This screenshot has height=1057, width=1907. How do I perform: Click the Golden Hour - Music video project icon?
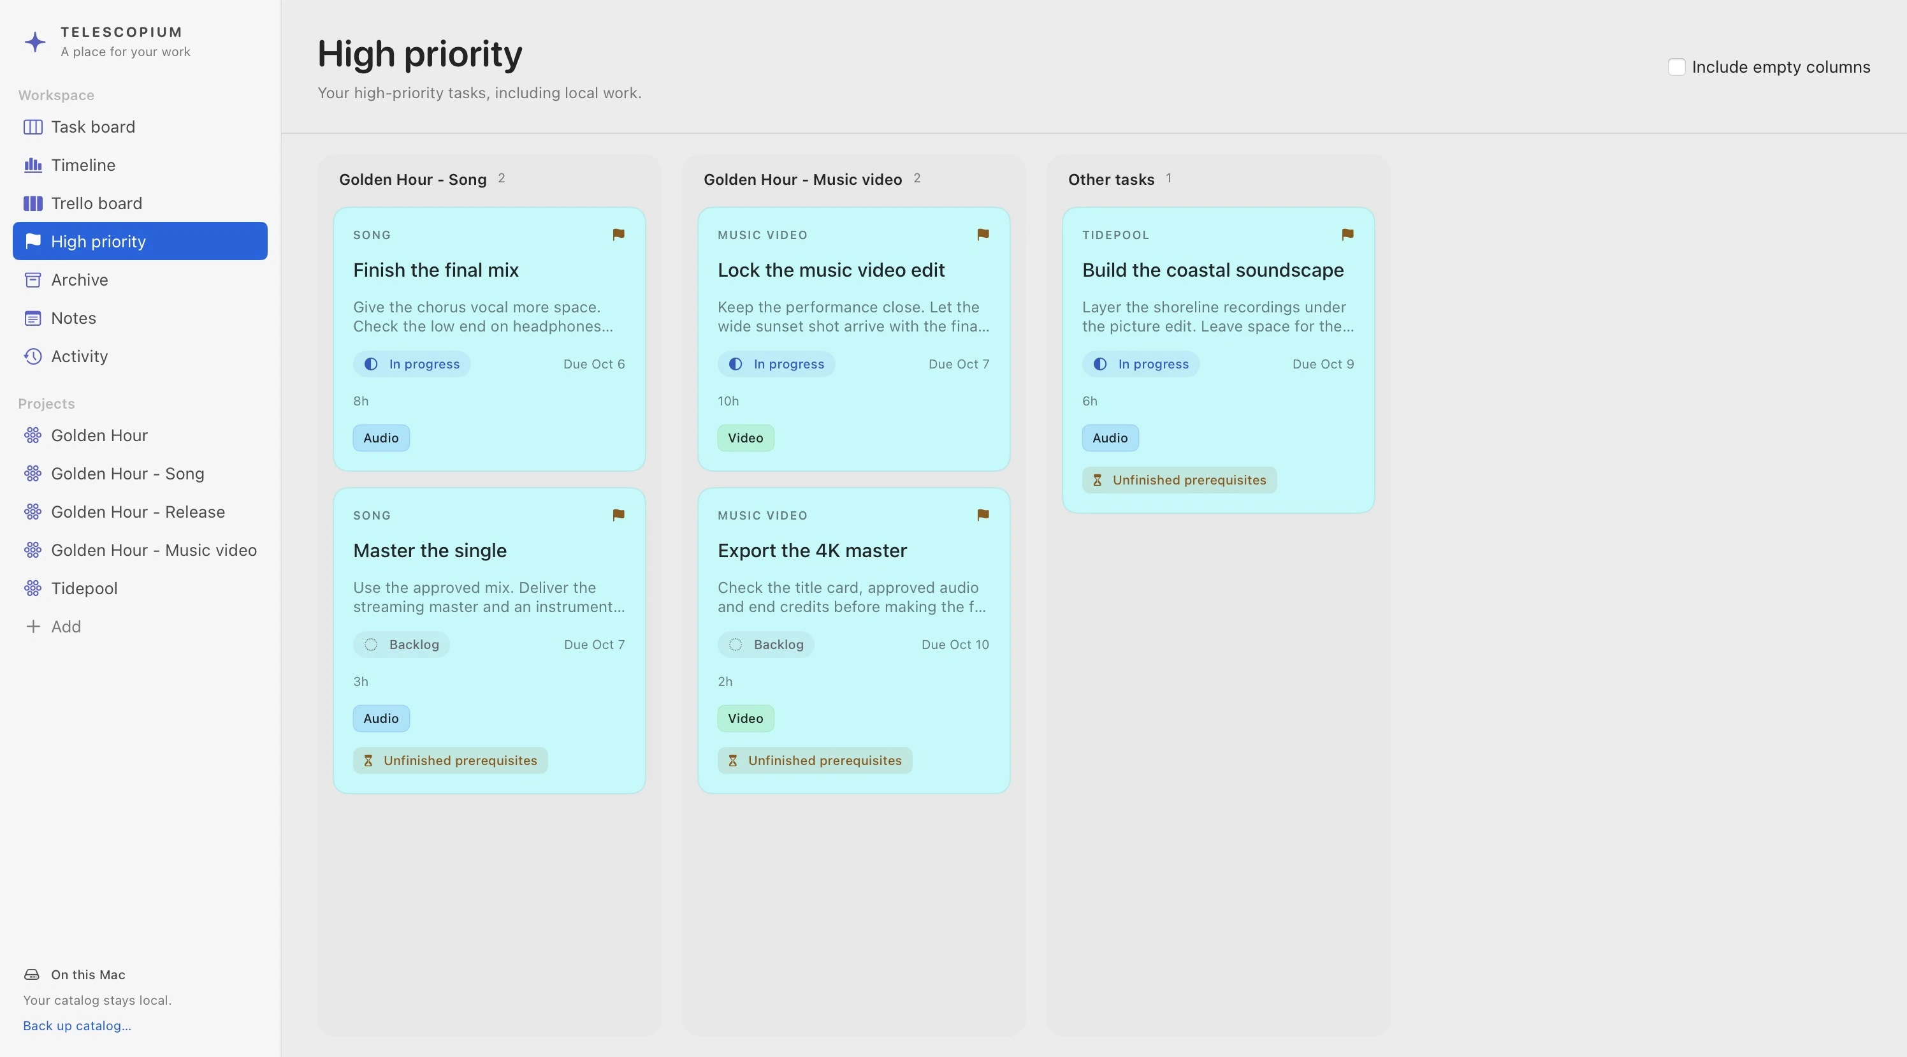coord(33,550)
